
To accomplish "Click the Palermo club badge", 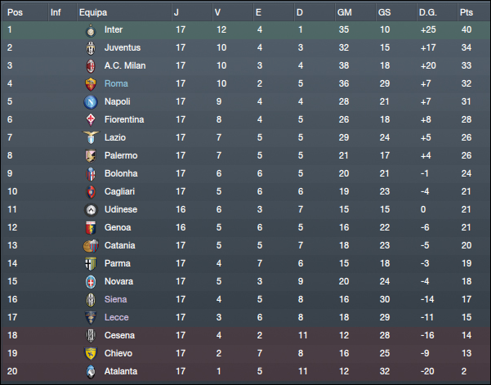I will tap(91, 156).
